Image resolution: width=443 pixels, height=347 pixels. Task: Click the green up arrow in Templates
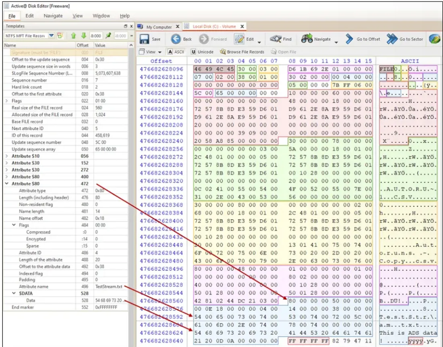click(74, 36)
